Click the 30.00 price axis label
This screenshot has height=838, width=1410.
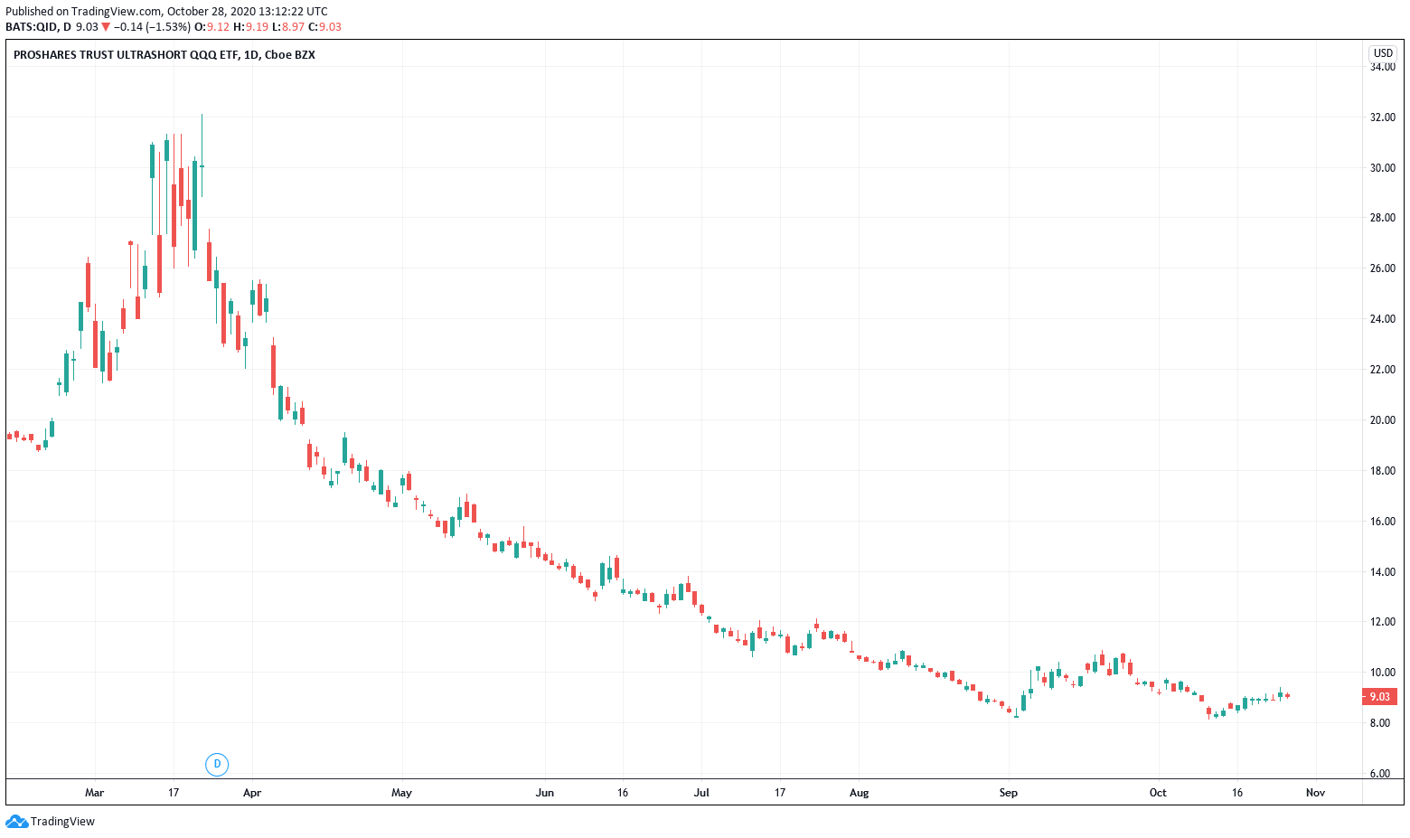point(1383,168)
